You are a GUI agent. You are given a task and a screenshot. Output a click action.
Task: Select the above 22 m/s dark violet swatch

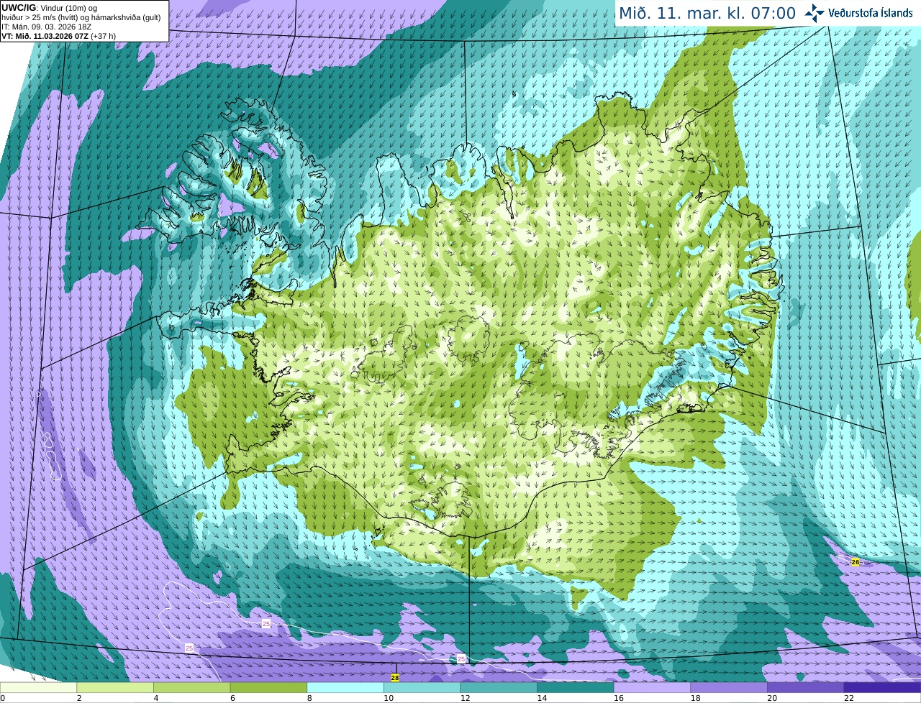(x=882, y=687)
